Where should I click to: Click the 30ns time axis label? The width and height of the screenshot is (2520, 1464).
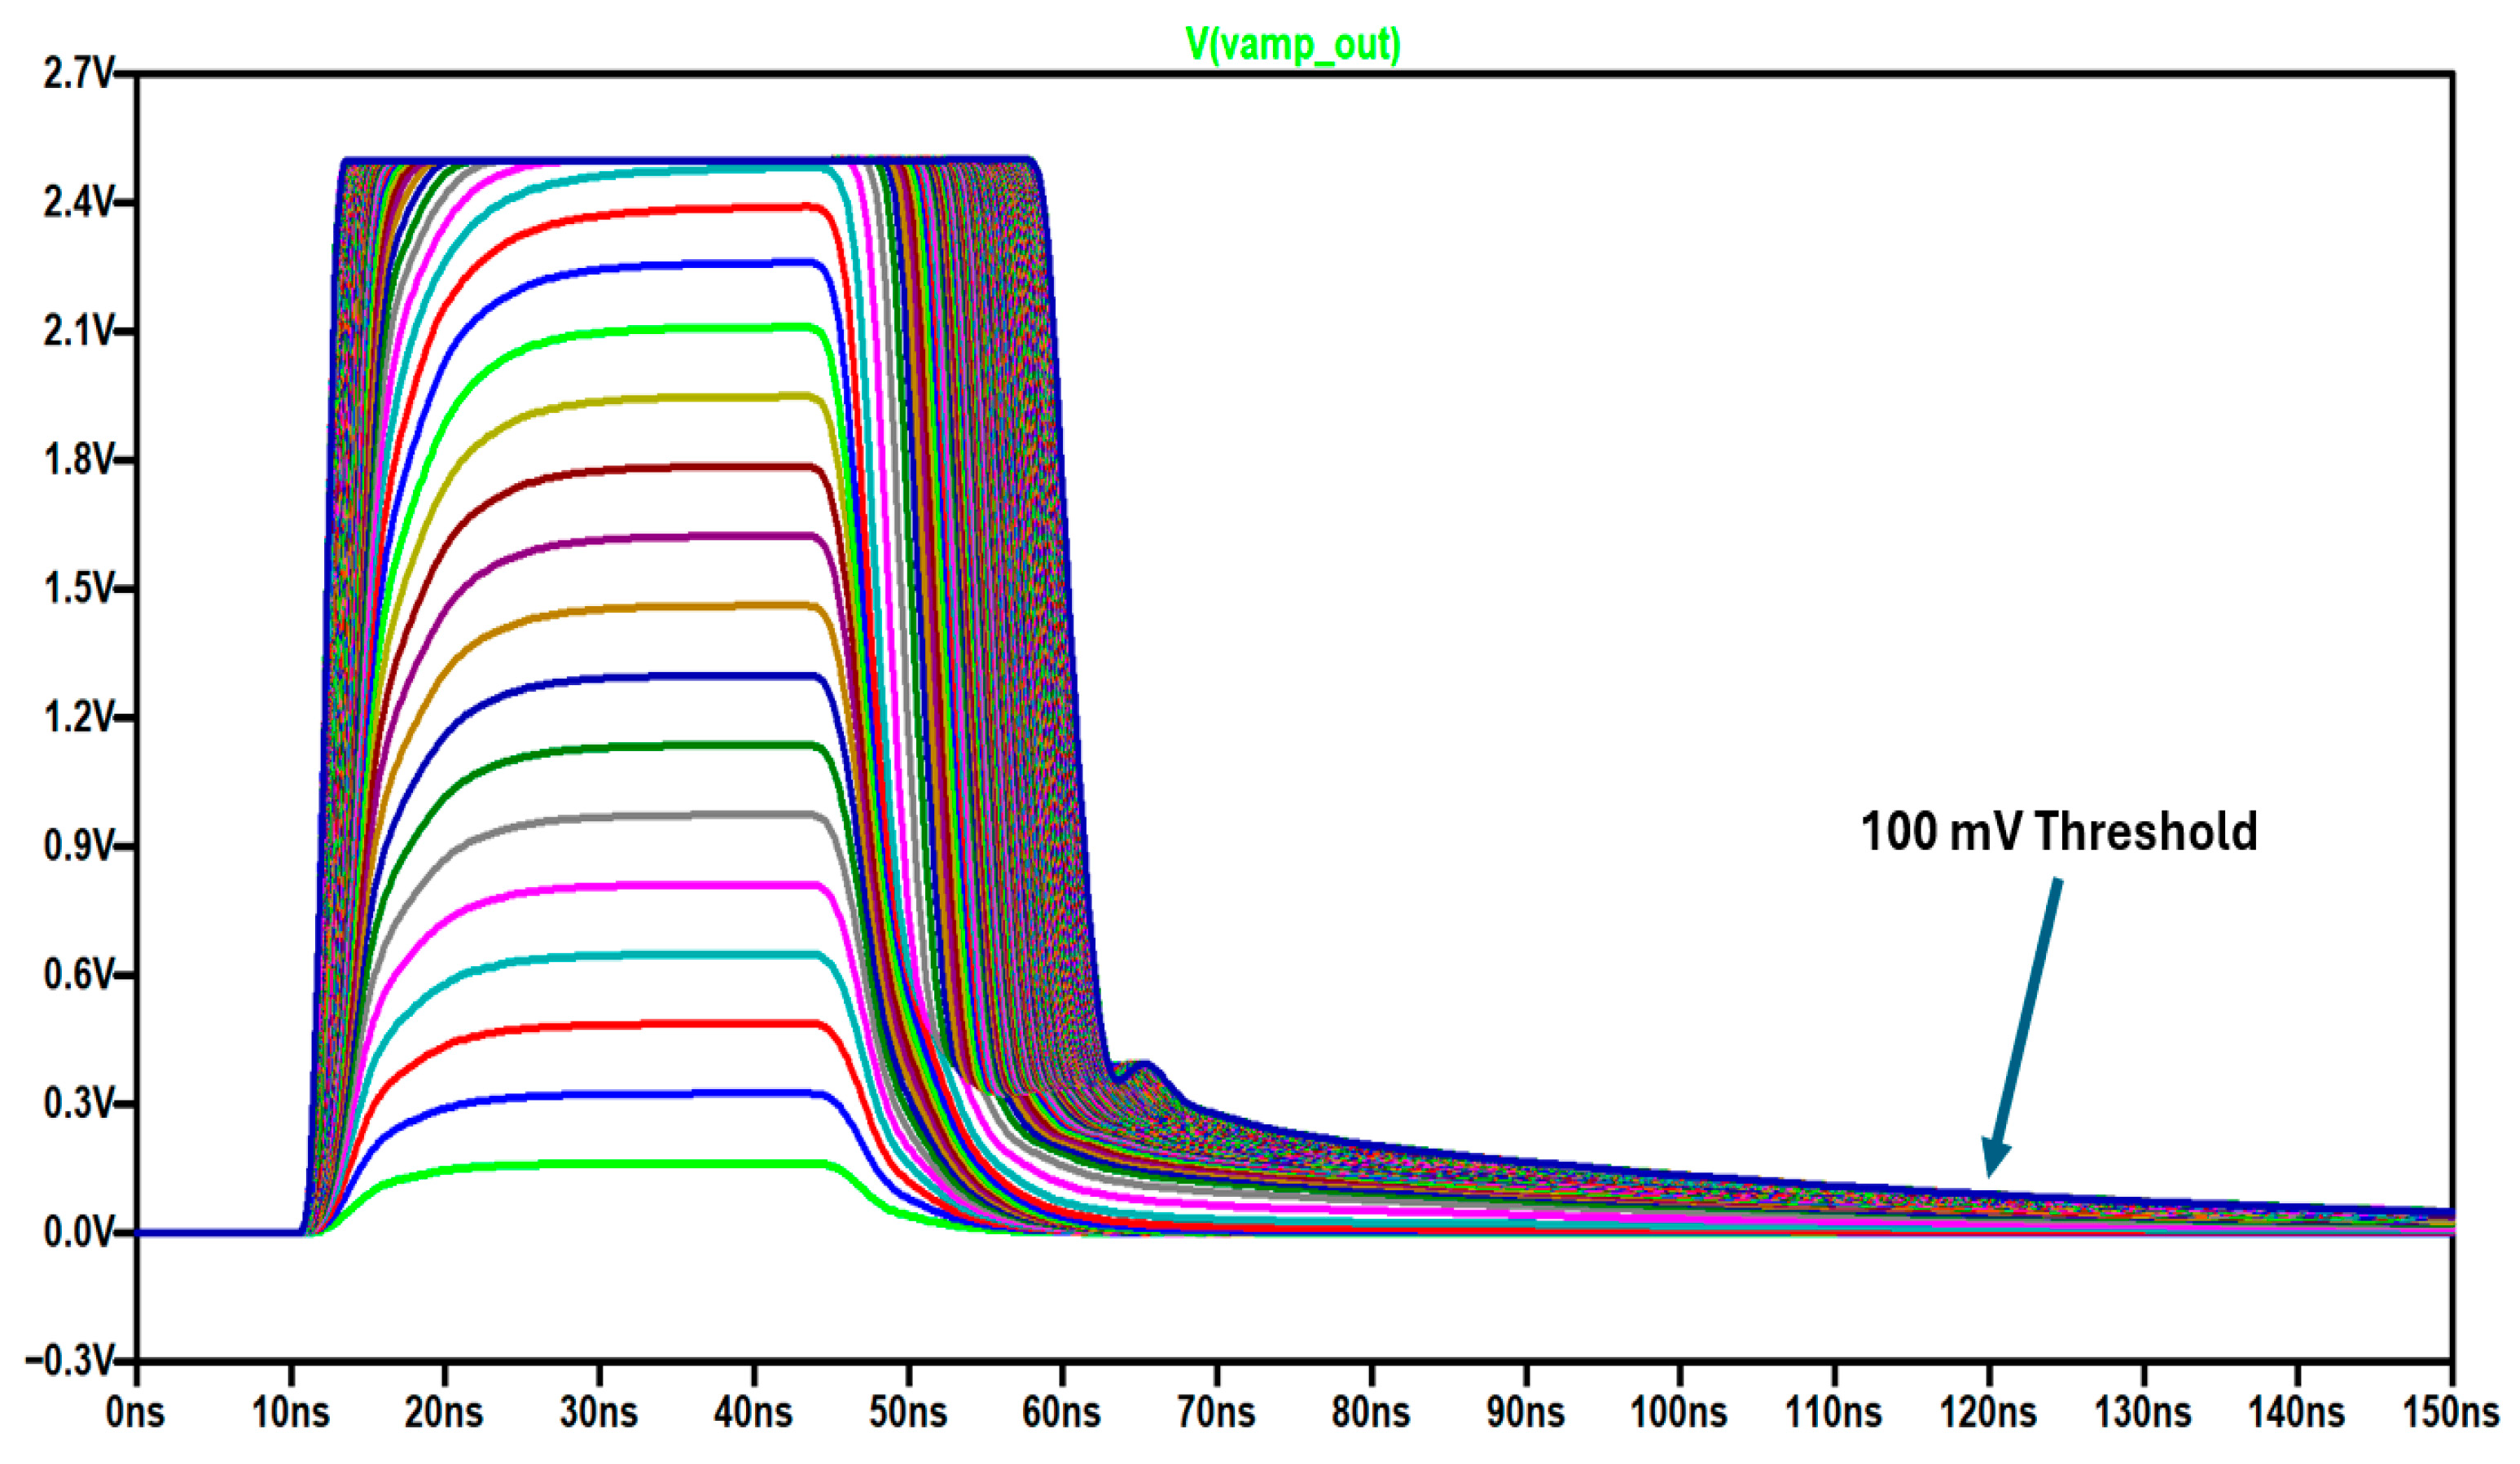(x=599, y=1413)
